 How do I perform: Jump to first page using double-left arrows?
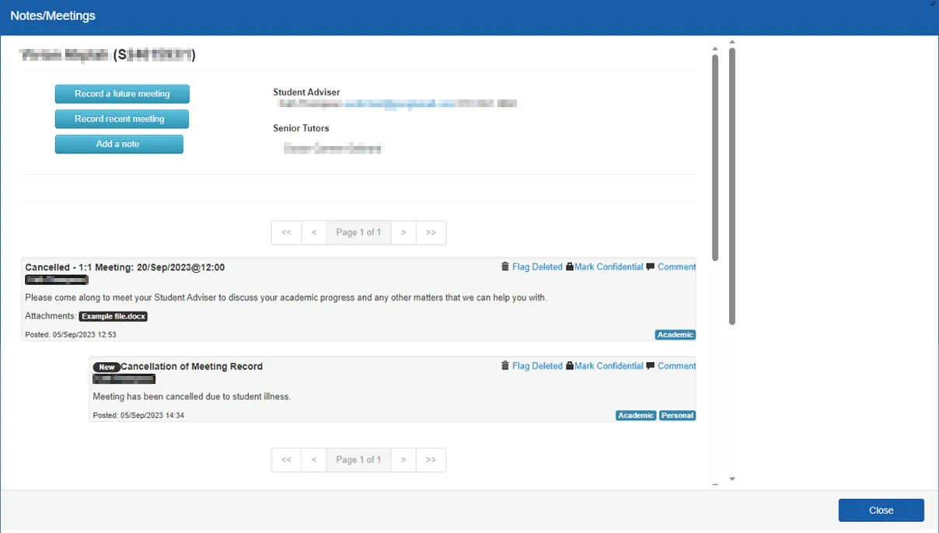pyautogui.click(x=285, y=232)
